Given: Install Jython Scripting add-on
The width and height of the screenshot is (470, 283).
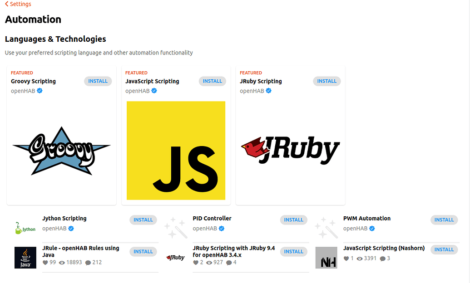Looking at the screenshot, I should tap(143, 220).
